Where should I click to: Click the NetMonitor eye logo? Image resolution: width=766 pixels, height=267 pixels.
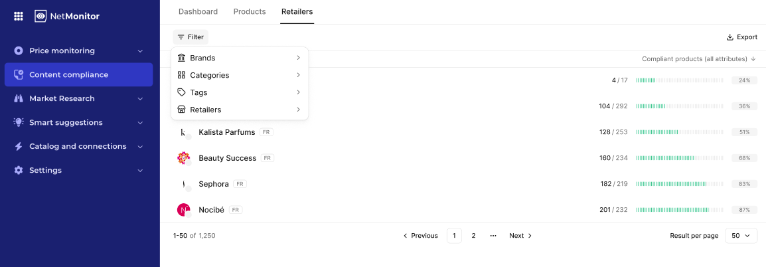coord(40,16)
